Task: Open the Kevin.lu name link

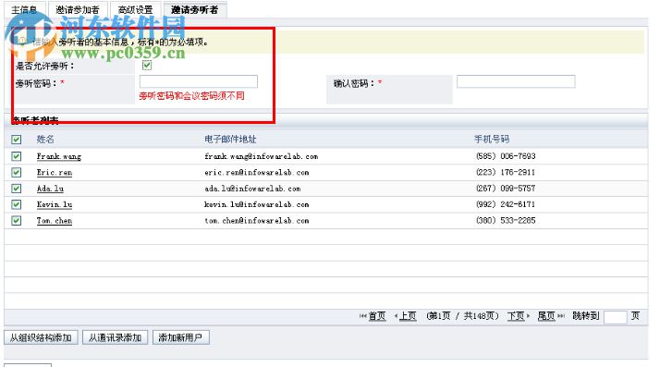Action: point(55,204)
